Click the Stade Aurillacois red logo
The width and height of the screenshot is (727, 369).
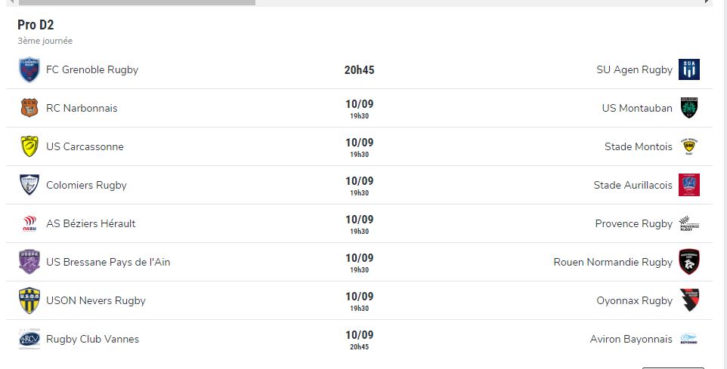[x=689, y=185]
